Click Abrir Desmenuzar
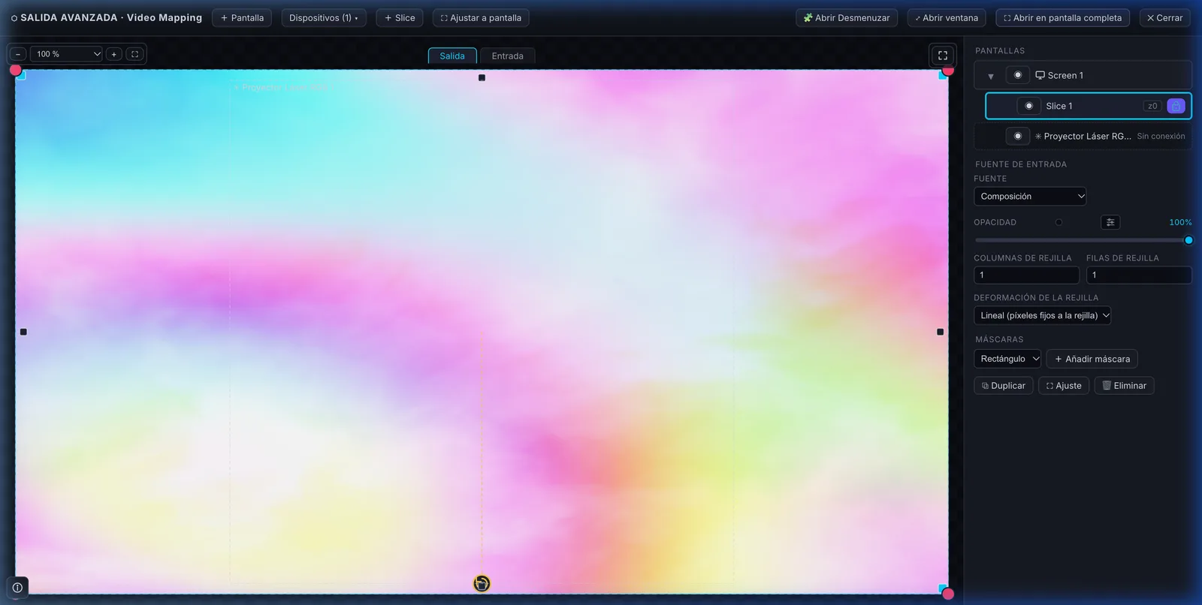The height and width of the screenshot is (605, 1202). pos(847,18)
